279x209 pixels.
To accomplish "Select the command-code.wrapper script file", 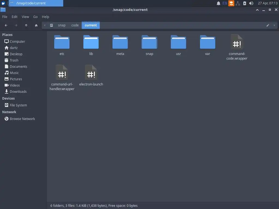I will (237, 42).
